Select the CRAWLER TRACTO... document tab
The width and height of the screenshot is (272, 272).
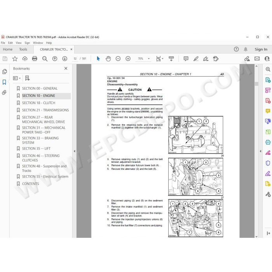click(x=54, y=49)
